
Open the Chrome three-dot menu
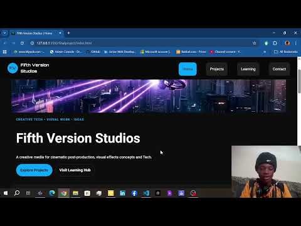(x=295, y=43)
